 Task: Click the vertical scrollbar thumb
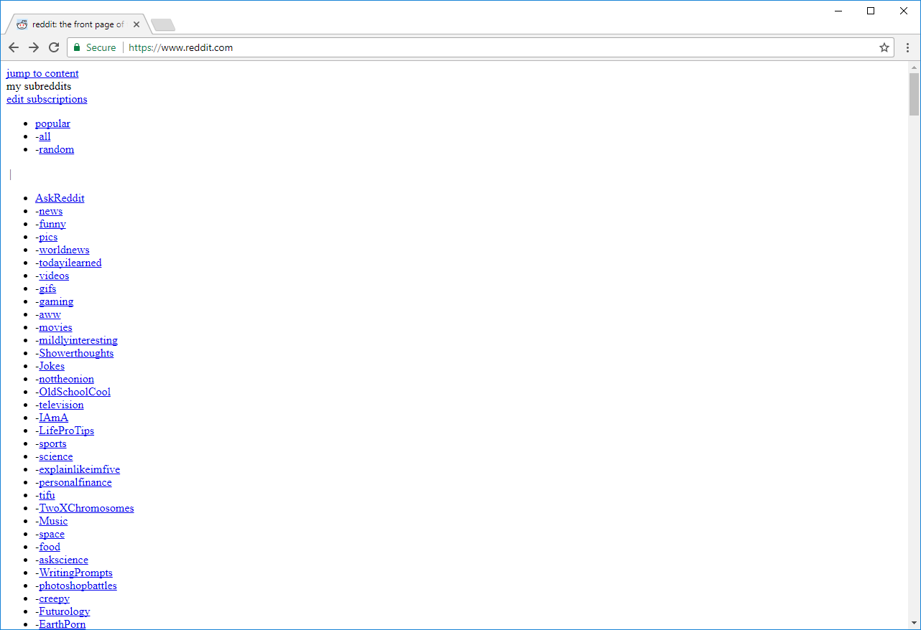coord(914,93)
